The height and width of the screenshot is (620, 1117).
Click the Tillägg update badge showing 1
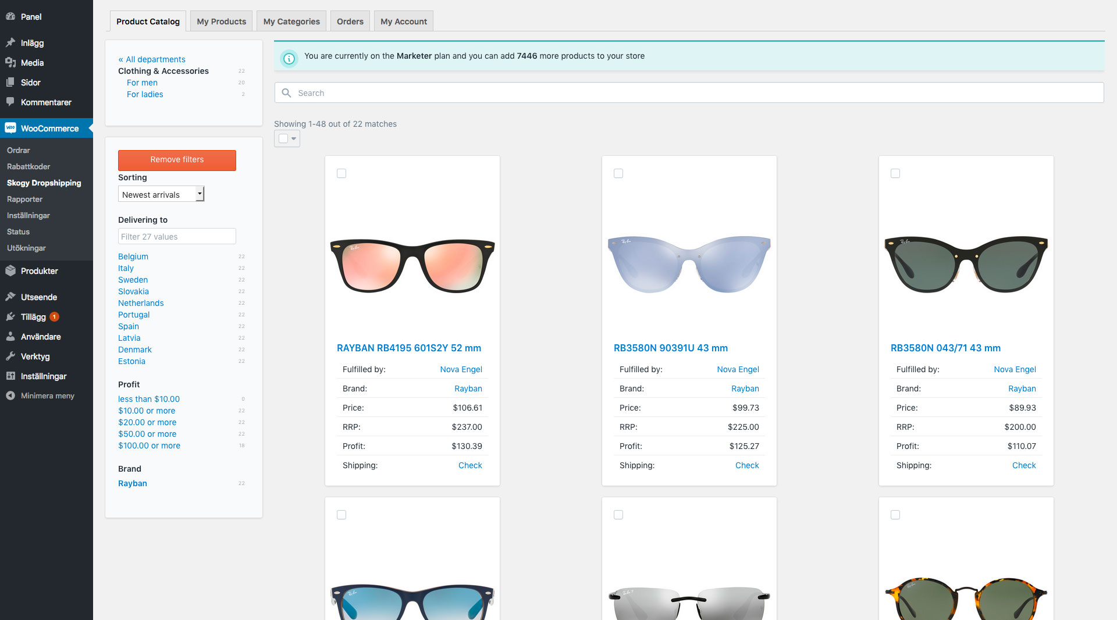click(x=54, y=317)
